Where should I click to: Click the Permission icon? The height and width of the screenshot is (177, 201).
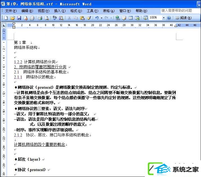(x=26, y=18)
